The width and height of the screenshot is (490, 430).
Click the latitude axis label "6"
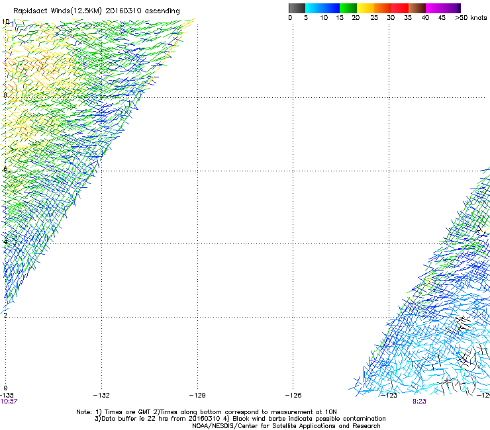point(5,169)
